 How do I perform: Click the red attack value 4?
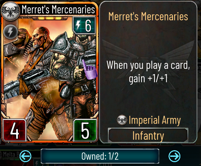tap(14, 130)
